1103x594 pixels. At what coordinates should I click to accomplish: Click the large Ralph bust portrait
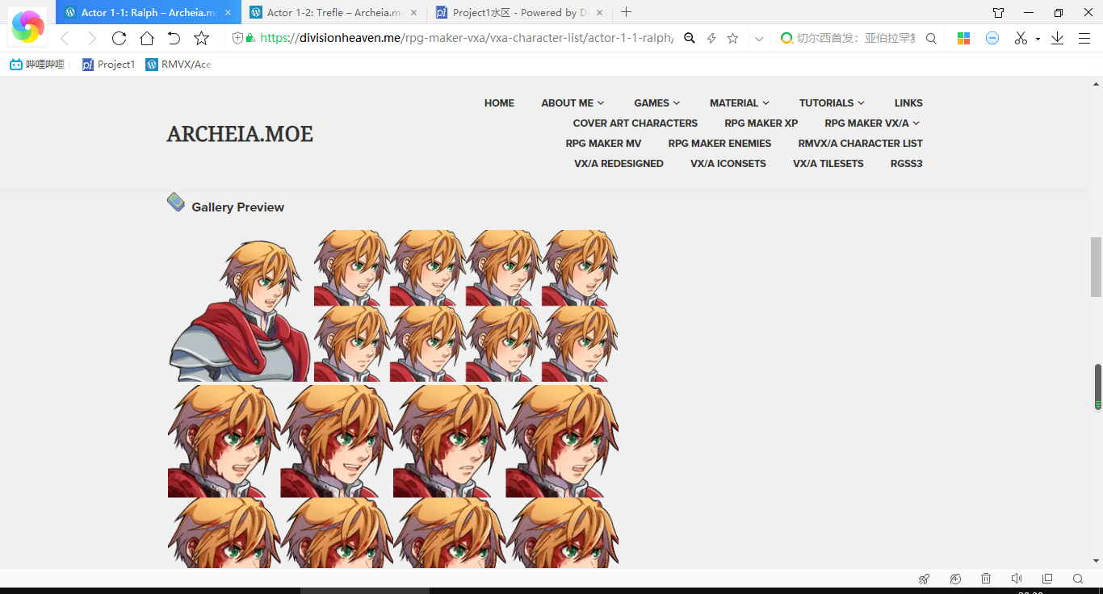tap(239, 311)
